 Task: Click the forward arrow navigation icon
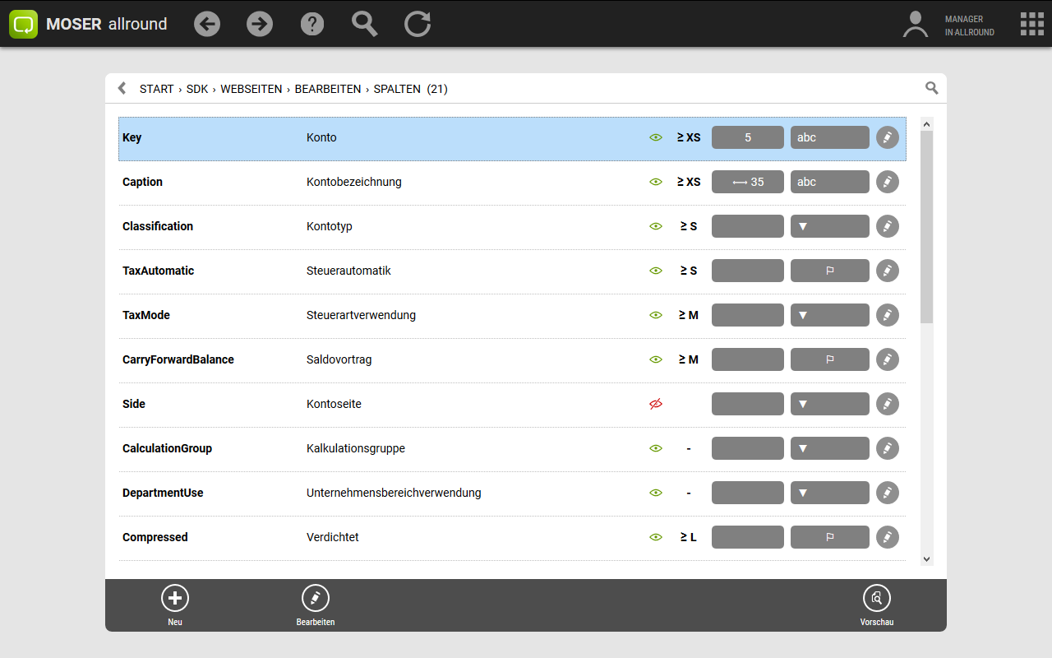[x=260, y=24]
